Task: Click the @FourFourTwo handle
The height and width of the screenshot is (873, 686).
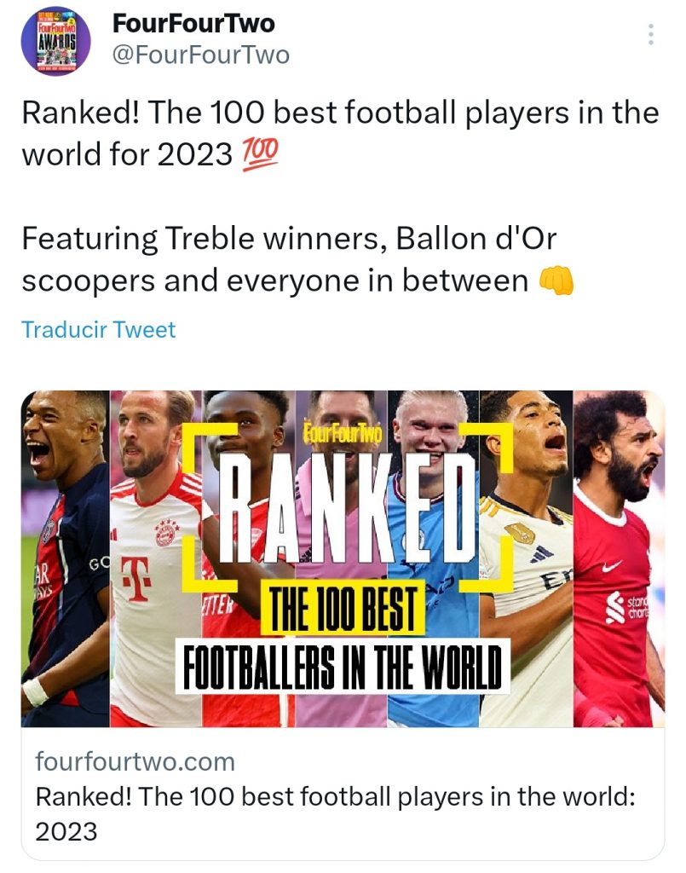Action: (x=200, y=55)
